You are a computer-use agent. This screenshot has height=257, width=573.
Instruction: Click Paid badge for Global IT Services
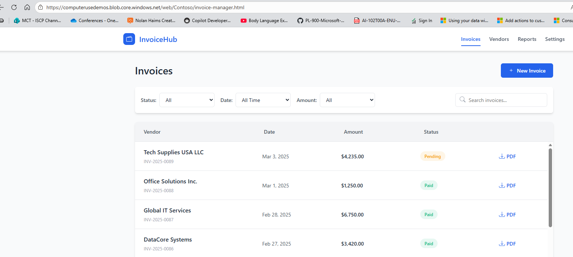click(429, 215)
